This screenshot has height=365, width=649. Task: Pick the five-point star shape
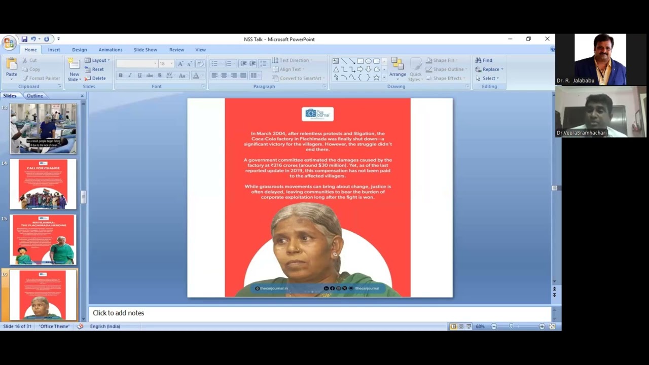pyautogui.click(x=376, y=78)
